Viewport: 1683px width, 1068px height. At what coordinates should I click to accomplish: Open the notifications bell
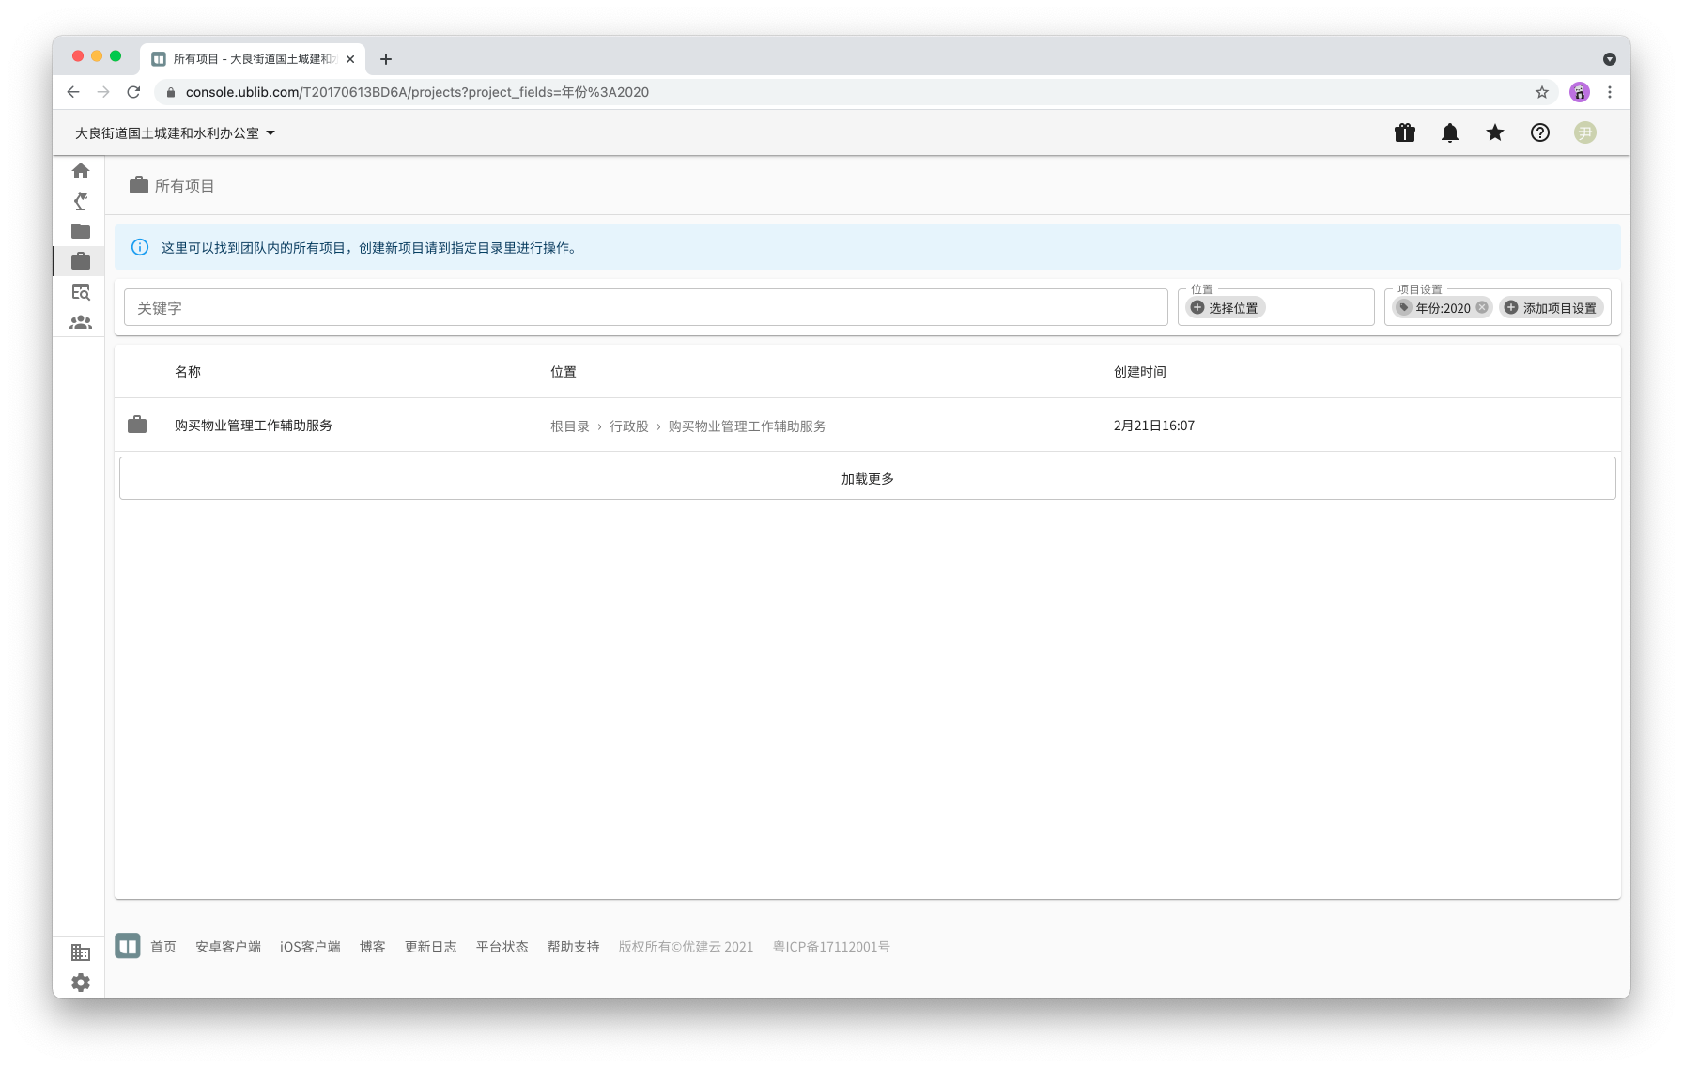pyautogui.click(x=1450, y=133)
